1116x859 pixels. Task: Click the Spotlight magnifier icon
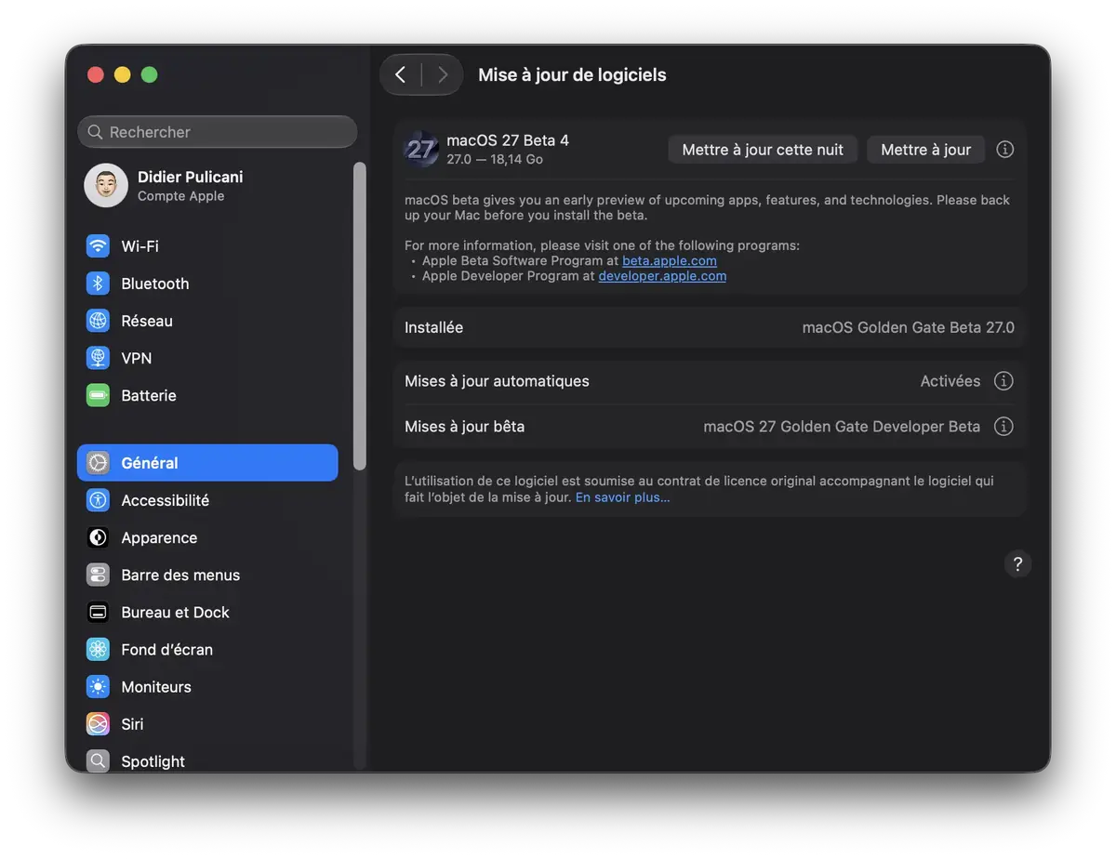click(98, 760)
